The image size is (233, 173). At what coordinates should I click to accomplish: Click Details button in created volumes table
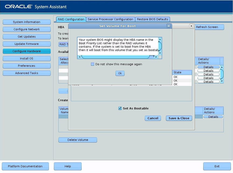pos(213,117)
